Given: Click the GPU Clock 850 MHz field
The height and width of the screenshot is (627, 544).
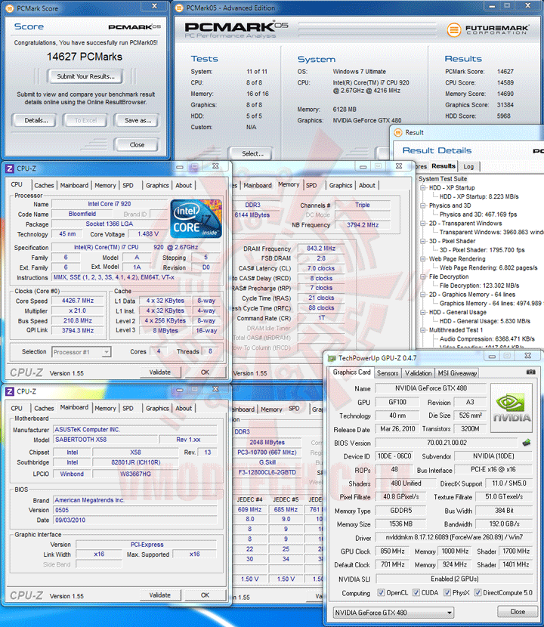Looking at the screenshot, I should pyautogui.click(x=392, y=551).
